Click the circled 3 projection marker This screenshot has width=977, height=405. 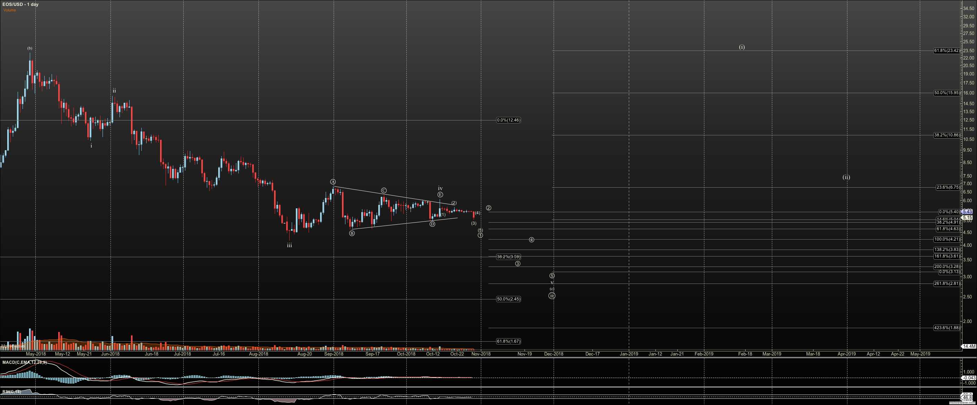pyautogui.click(x=518, y=264)
